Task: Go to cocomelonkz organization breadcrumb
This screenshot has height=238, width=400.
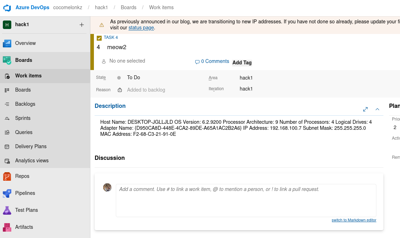Action: pos(67,7)
